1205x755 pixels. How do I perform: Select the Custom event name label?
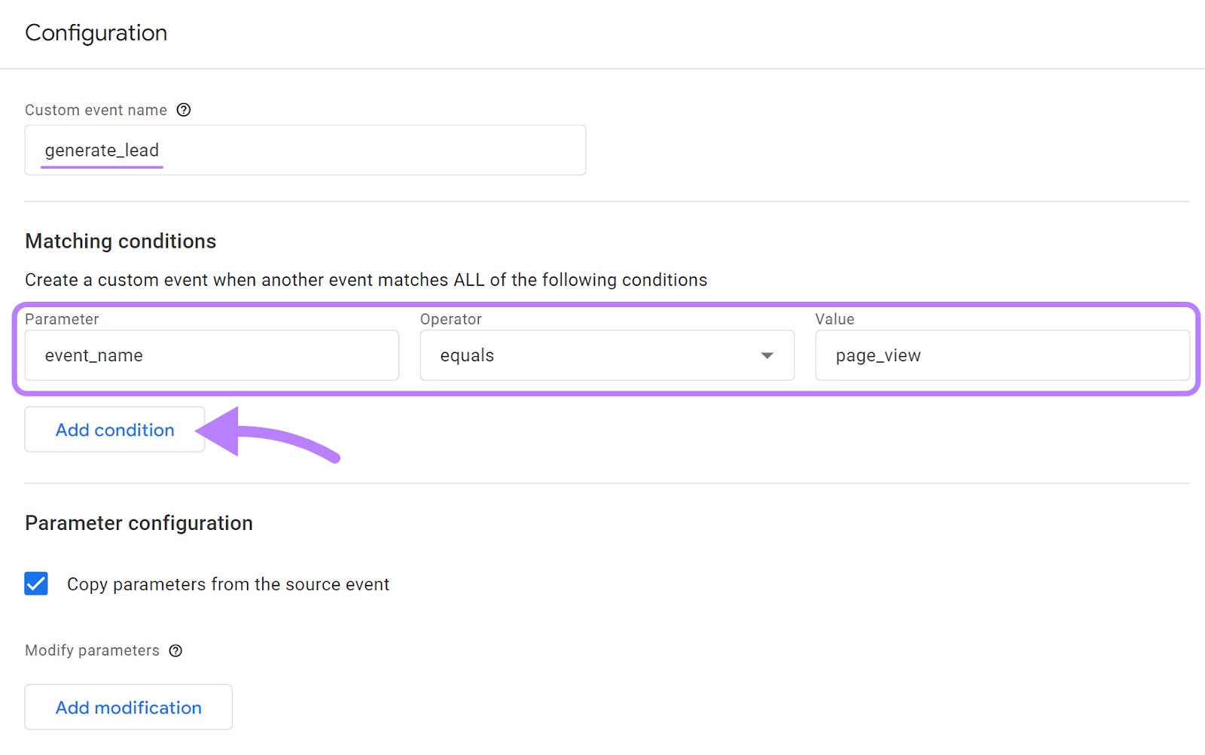(x=96, y=110)
